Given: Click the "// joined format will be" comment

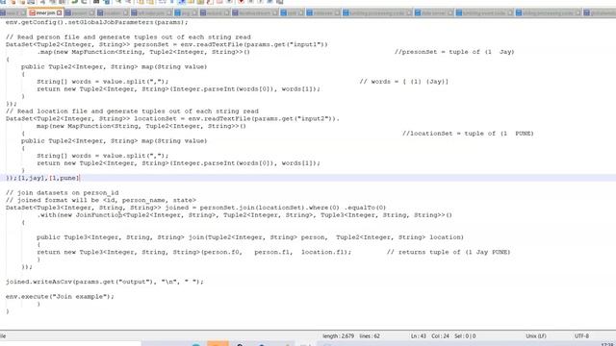Looking at the screenshot, I should coord(100,201).
